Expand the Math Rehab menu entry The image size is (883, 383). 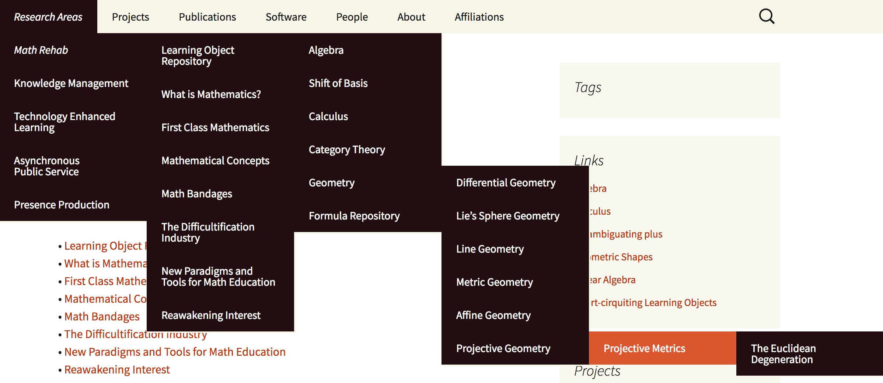41,50
